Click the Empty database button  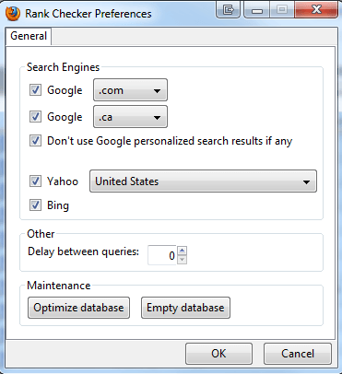[x=185, y=308]
